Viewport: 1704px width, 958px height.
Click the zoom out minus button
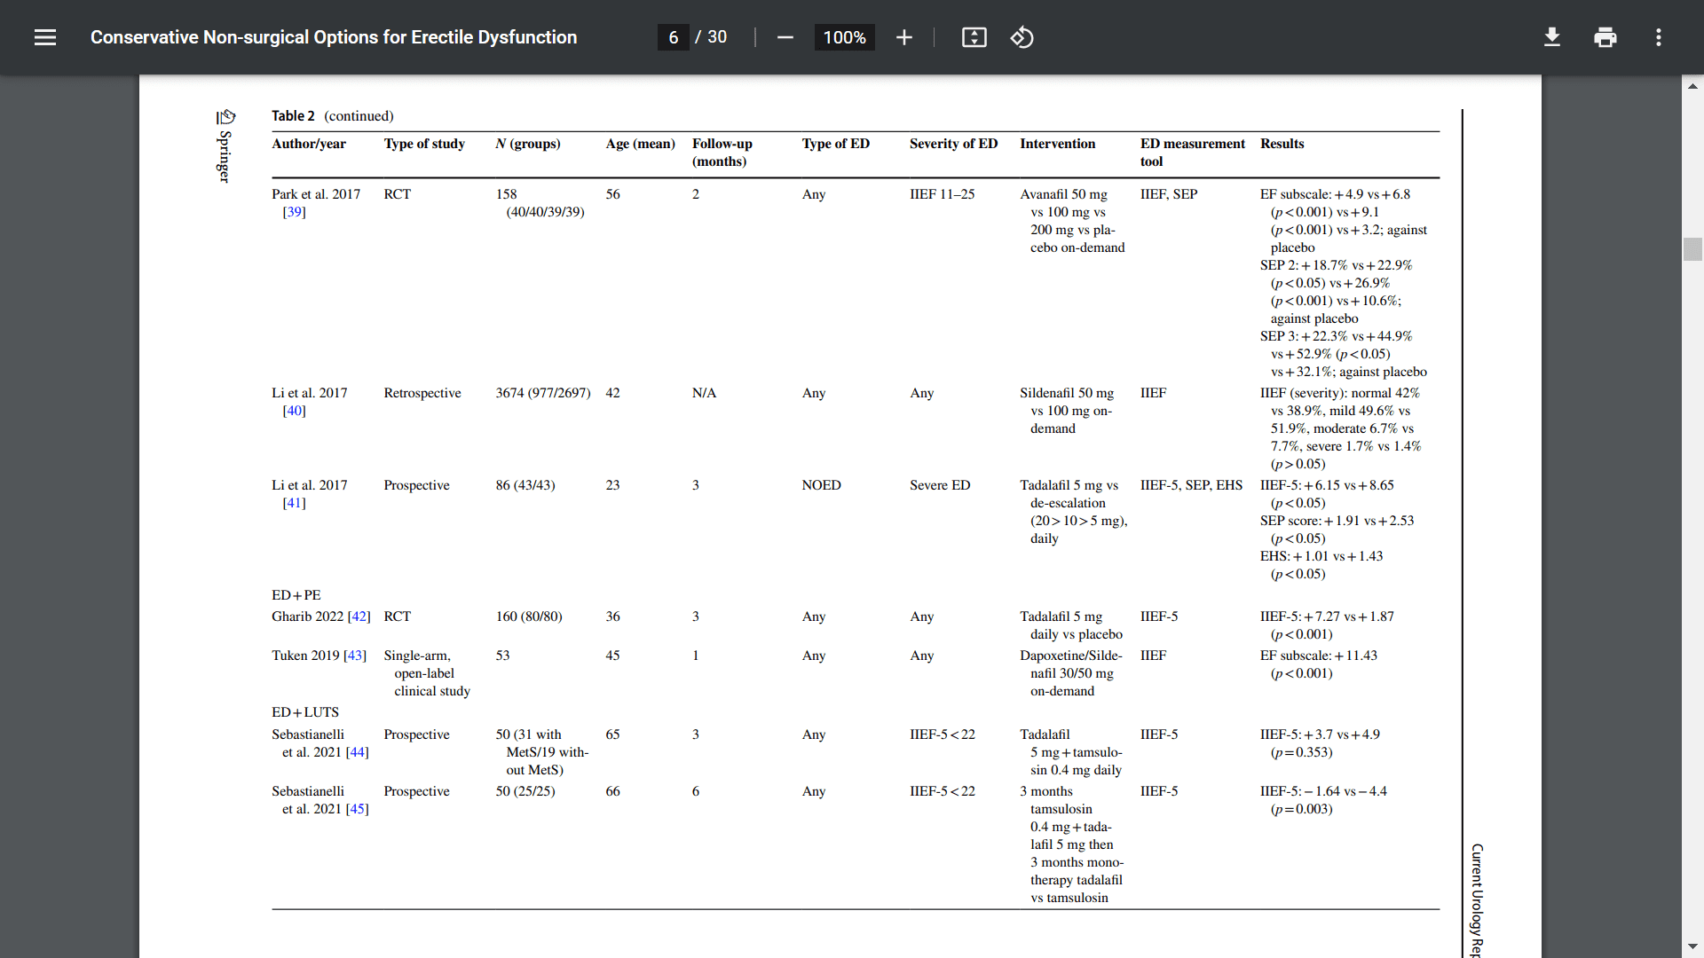(x=785, y=37)
